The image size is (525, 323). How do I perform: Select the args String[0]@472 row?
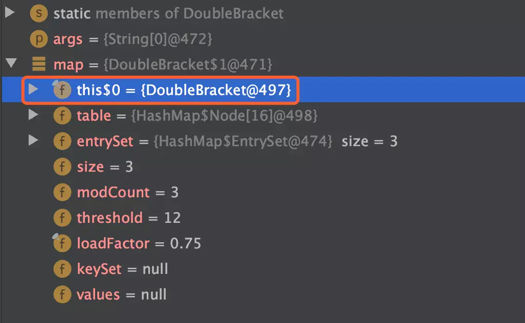(x=132, y=39)
